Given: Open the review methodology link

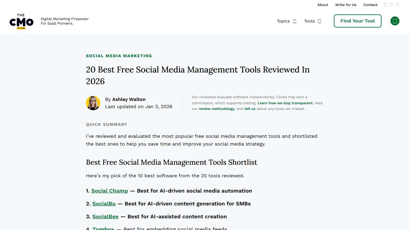Looking at the screenshot, I should [x=216, y=109].
